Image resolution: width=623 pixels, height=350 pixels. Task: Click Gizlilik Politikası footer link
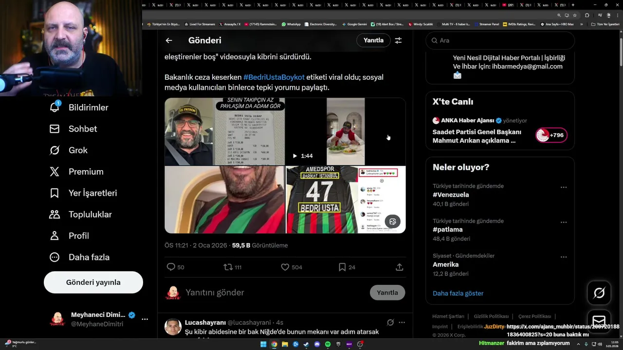(x=491, y=316)
